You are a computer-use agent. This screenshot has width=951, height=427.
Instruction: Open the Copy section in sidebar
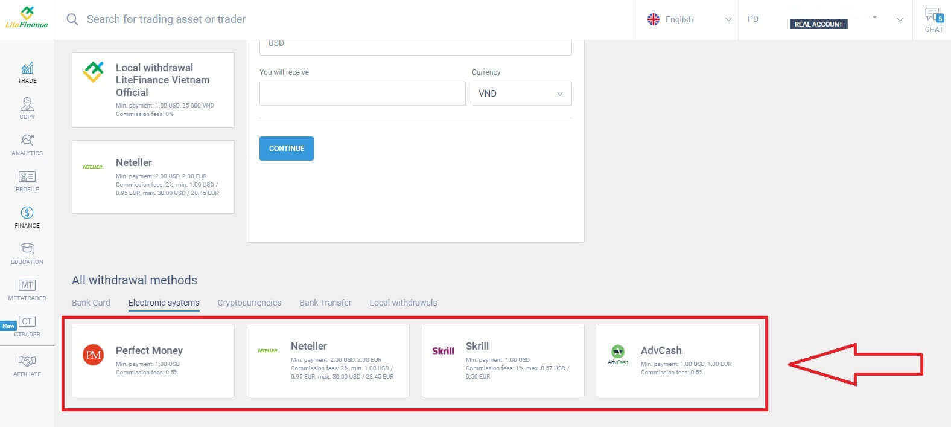click(27, 109)
